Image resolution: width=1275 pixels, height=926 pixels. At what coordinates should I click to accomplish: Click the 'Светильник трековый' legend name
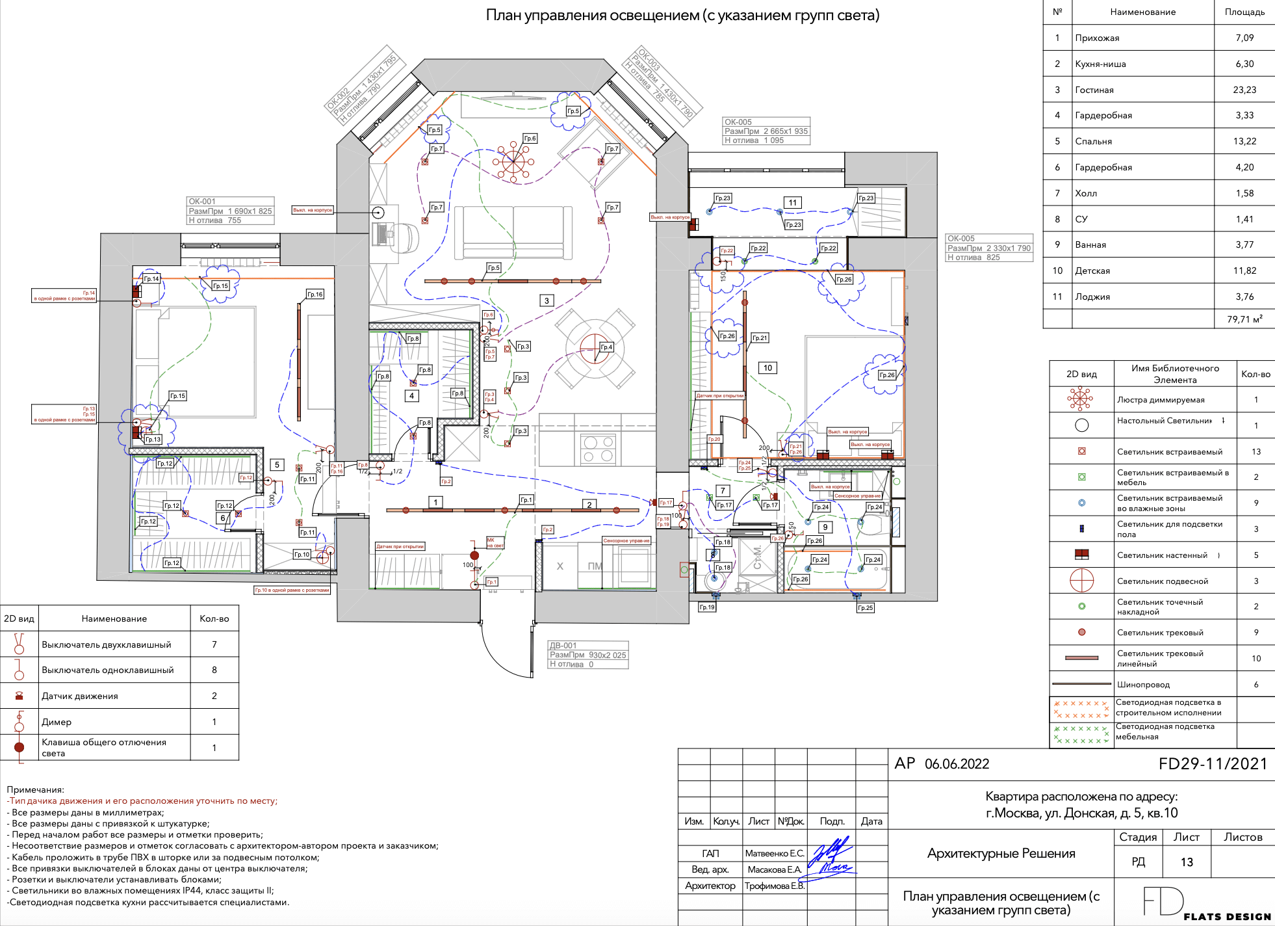tap(1160, 632)
